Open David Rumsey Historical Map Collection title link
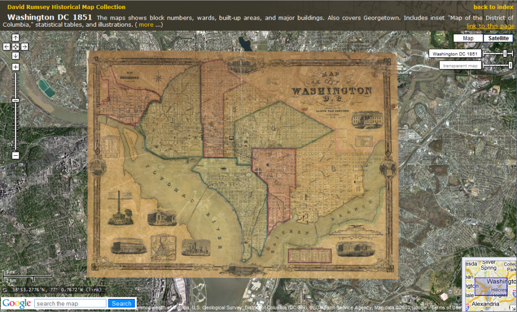This screenshot has width=517, height=312. pos(66,7)
